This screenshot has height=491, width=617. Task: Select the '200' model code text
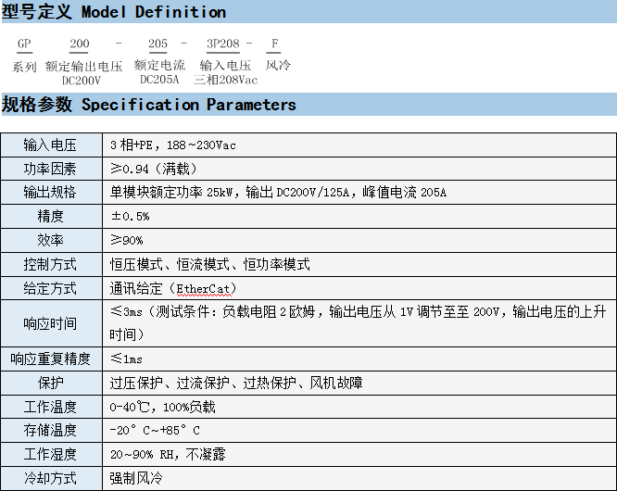[x=80, y=44]
